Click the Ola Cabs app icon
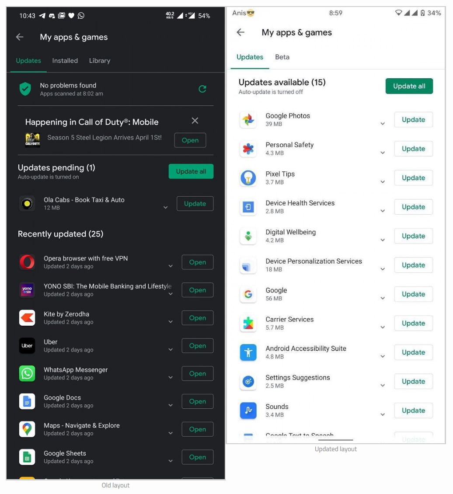 (27, 203)
